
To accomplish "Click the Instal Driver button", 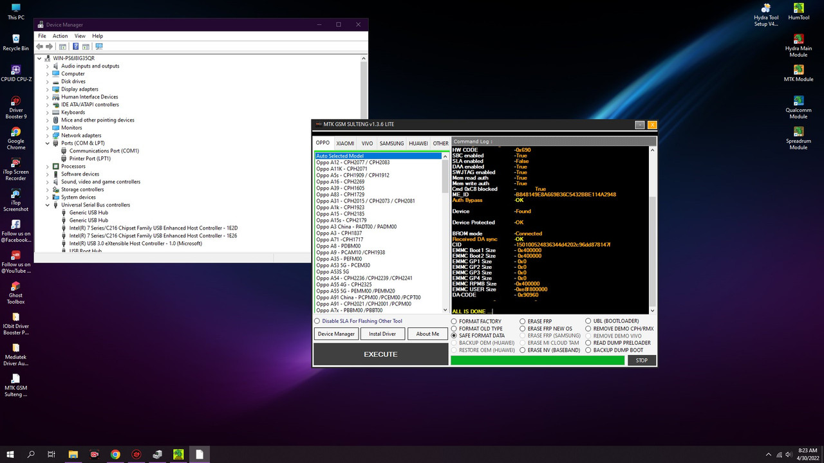I will (x=382, y=334).
